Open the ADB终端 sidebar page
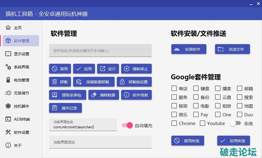Image resolution: width=262 pixels, height=158 pixels. click(21, 119)
